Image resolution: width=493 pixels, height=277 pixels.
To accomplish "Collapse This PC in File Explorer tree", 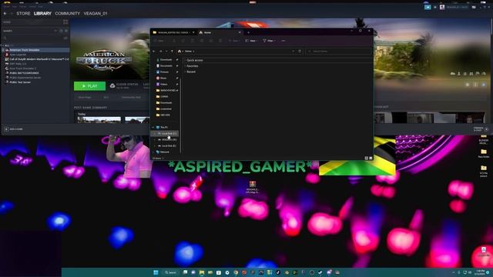I will [153, 128].
